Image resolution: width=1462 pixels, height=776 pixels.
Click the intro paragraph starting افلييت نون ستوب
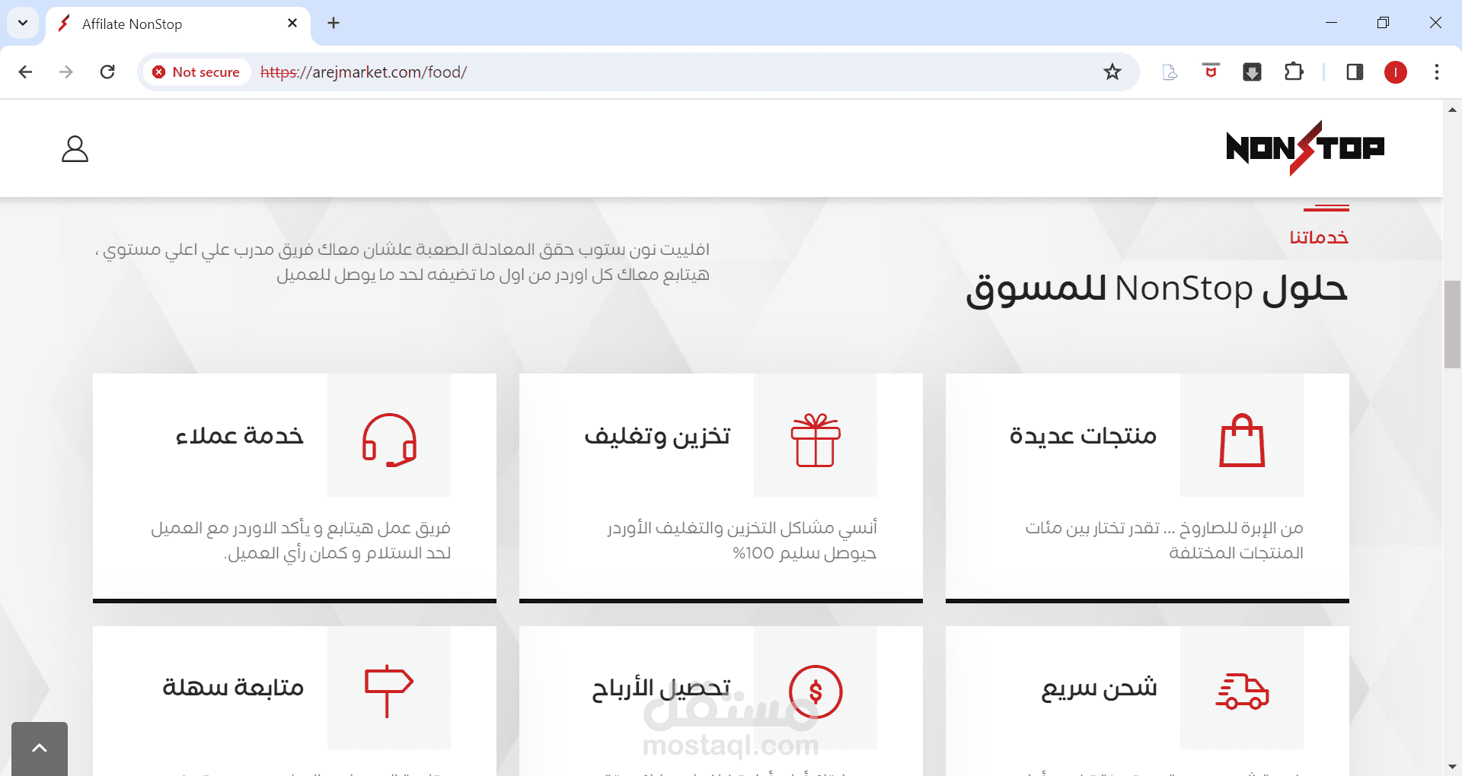click(x=402, y=262)
